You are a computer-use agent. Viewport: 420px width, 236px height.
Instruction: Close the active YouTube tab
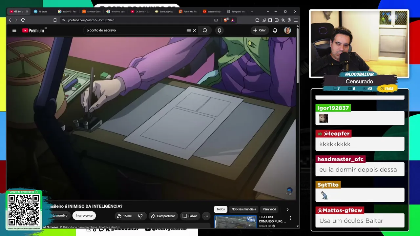[27, 11]
